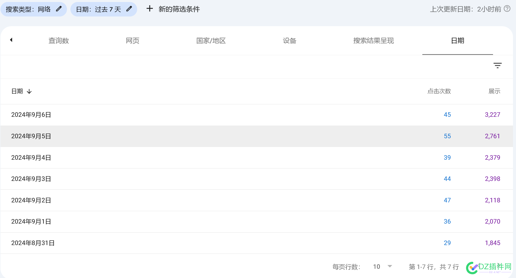Enable 新的筛选条件 filter option
Screen dimensions: 516x278
pyautogui.click(x=172, y=9)
